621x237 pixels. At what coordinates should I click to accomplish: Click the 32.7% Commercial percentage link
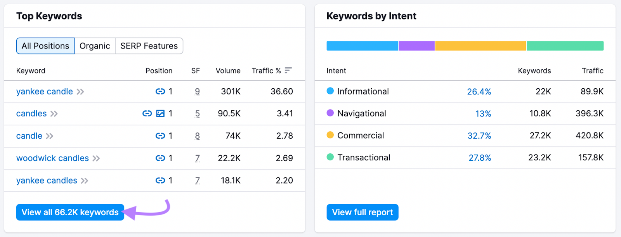(x=479, y=136)
